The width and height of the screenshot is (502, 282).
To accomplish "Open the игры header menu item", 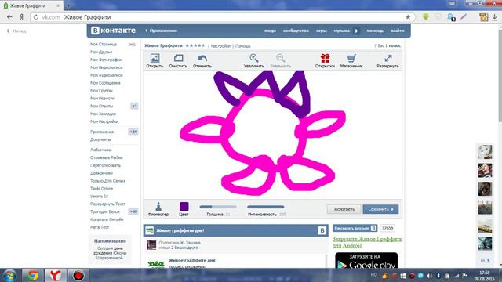I will 321,31.
